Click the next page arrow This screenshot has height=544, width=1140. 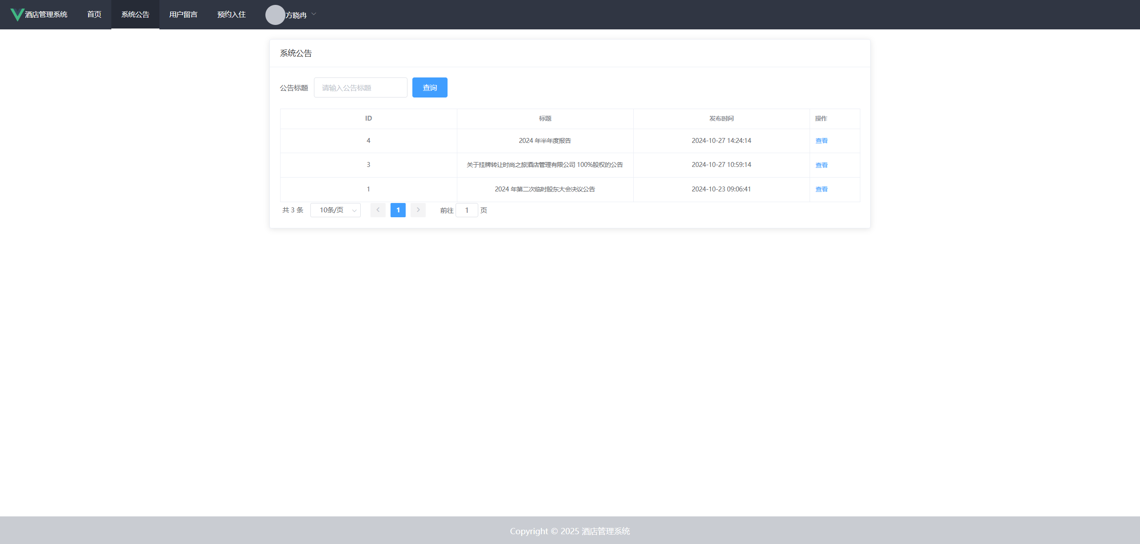click(418, 210)
